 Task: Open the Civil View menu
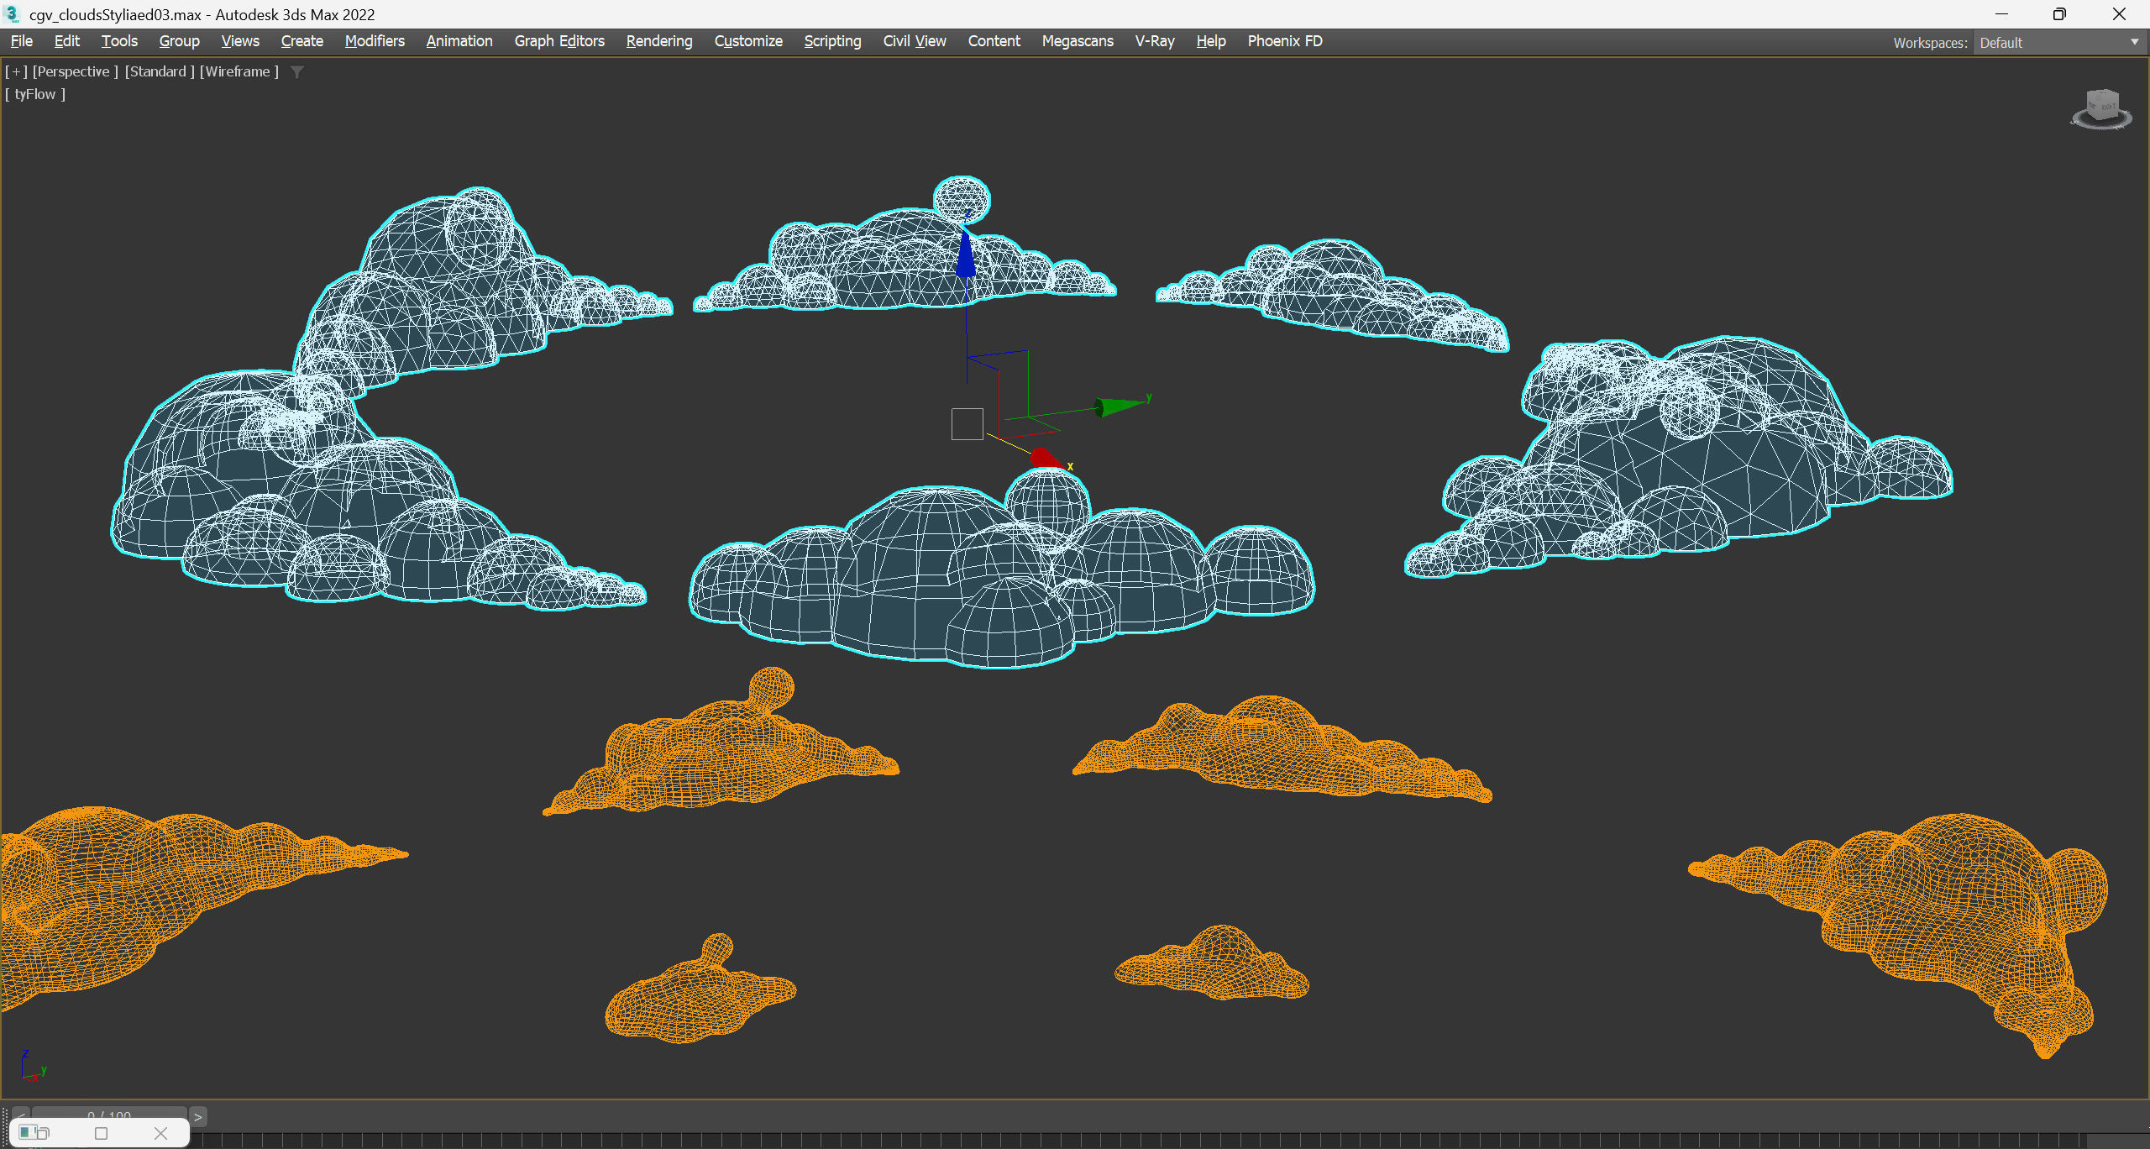tap(915, 41)
